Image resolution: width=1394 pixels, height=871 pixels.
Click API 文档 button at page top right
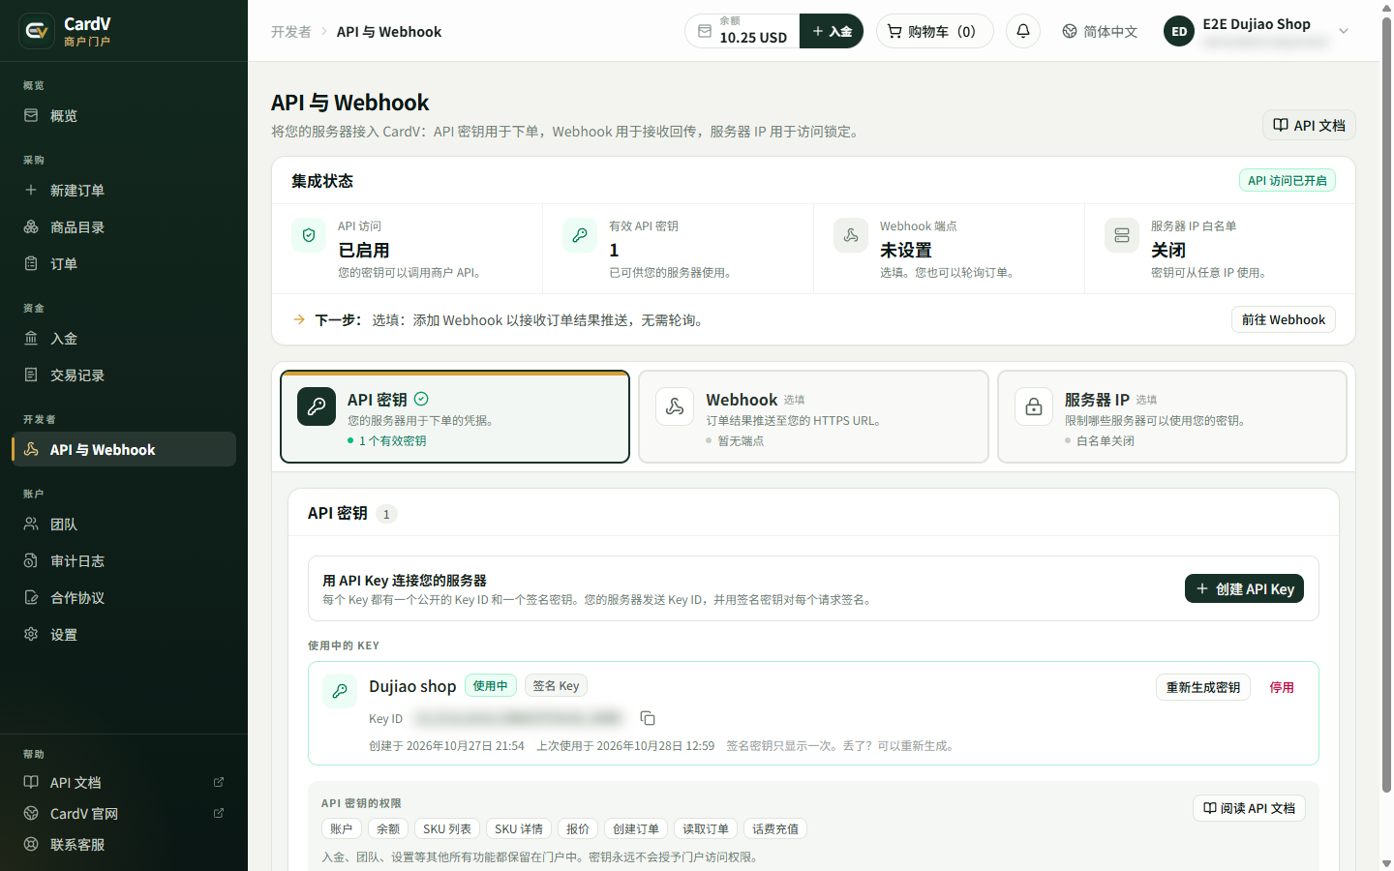1309,125
